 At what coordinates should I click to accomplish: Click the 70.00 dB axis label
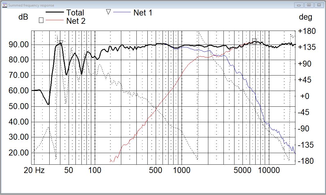[x=19, y=75]
